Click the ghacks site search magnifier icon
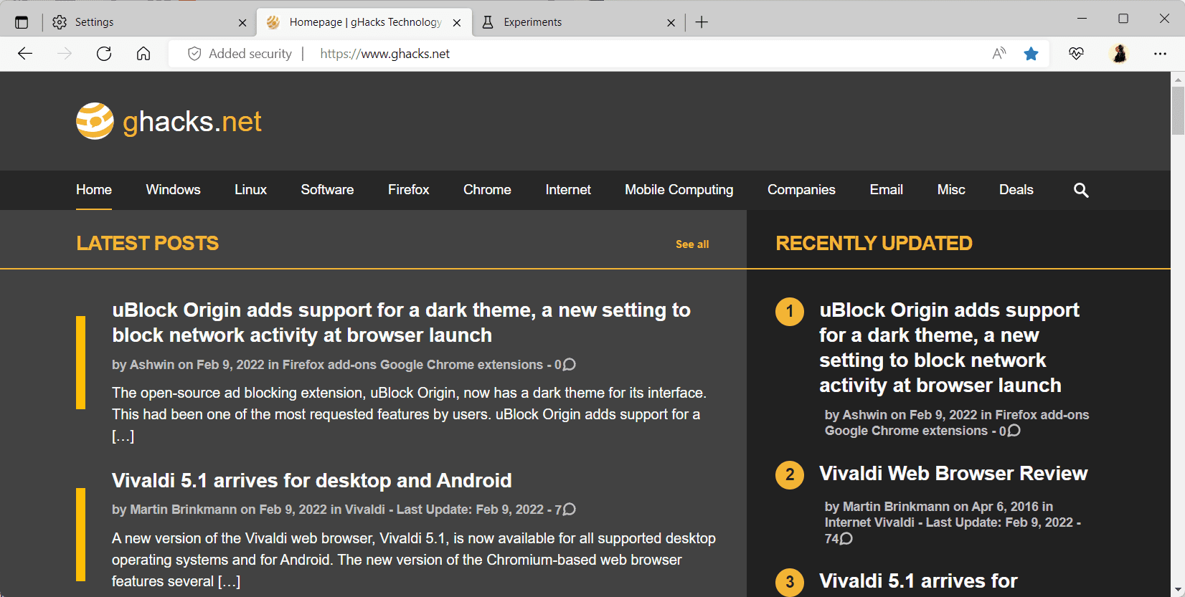 point(1080,190)
